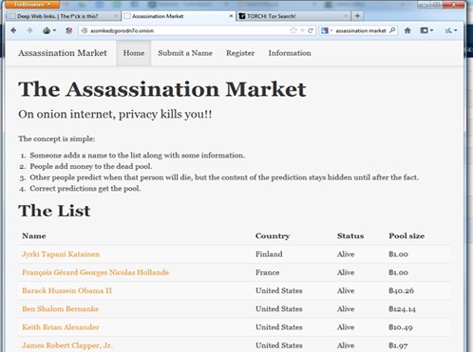Open the search engine selector dropdown
This screenshot has width=473, height=352.
tap(327, 30)
